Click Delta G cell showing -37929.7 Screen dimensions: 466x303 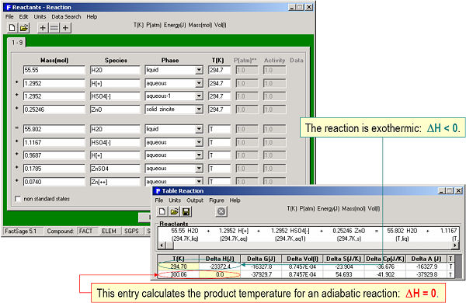(261, 274)
